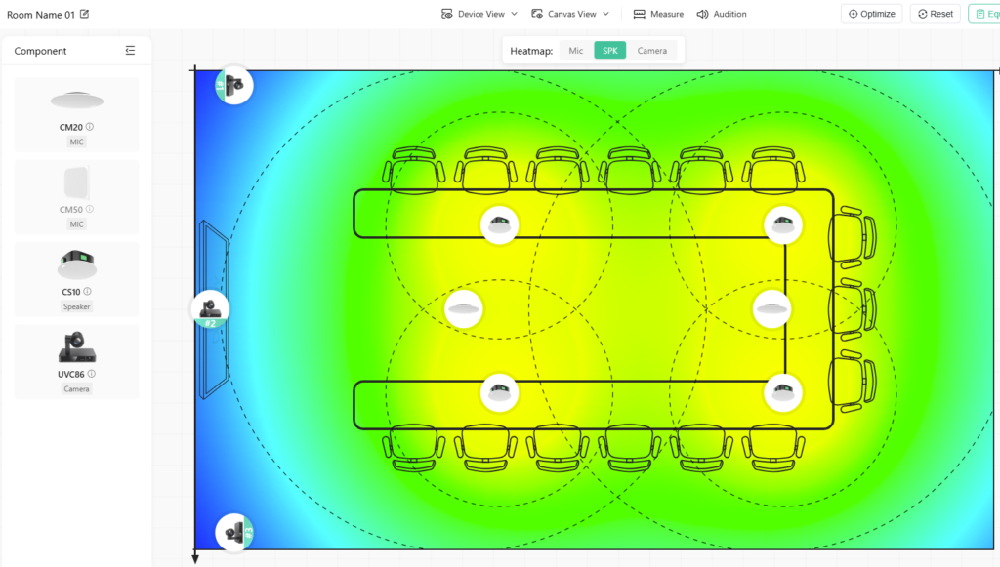The width and height of the screenshot is (1000, 567).
Task: Select camera #2 on left wall
Action: pos(210,310)
